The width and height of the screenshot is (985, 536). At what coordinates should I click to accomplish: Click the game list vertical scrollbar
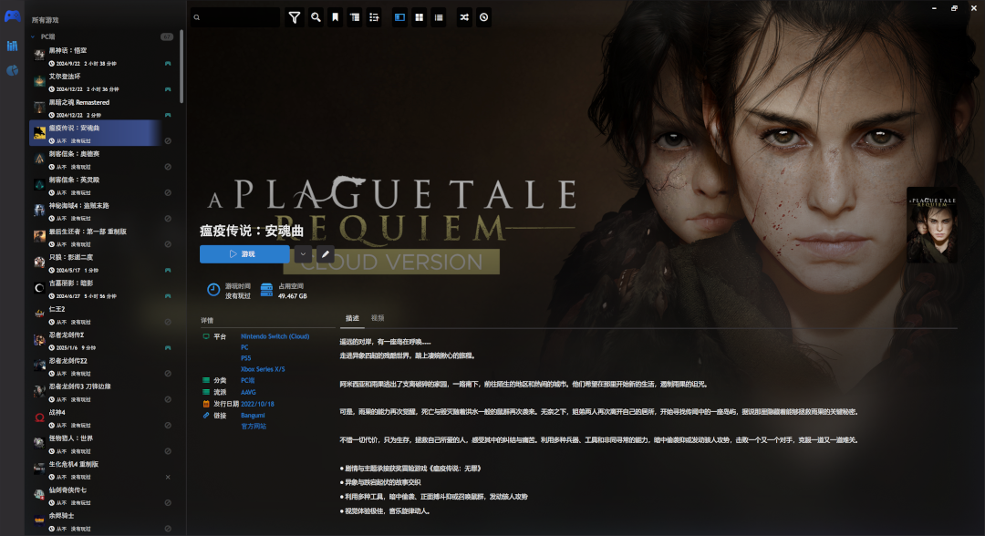click(x=181, y=66)
